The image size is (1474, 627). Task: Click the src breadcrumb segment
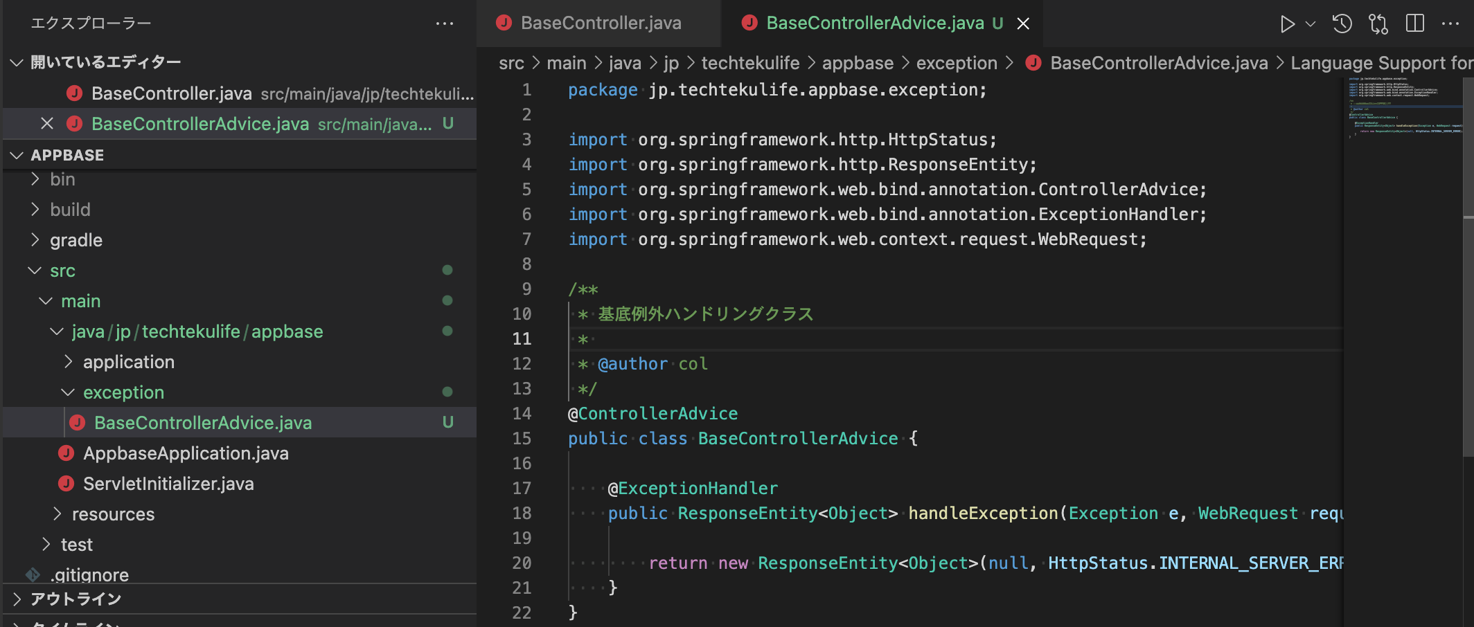(511, 63)
